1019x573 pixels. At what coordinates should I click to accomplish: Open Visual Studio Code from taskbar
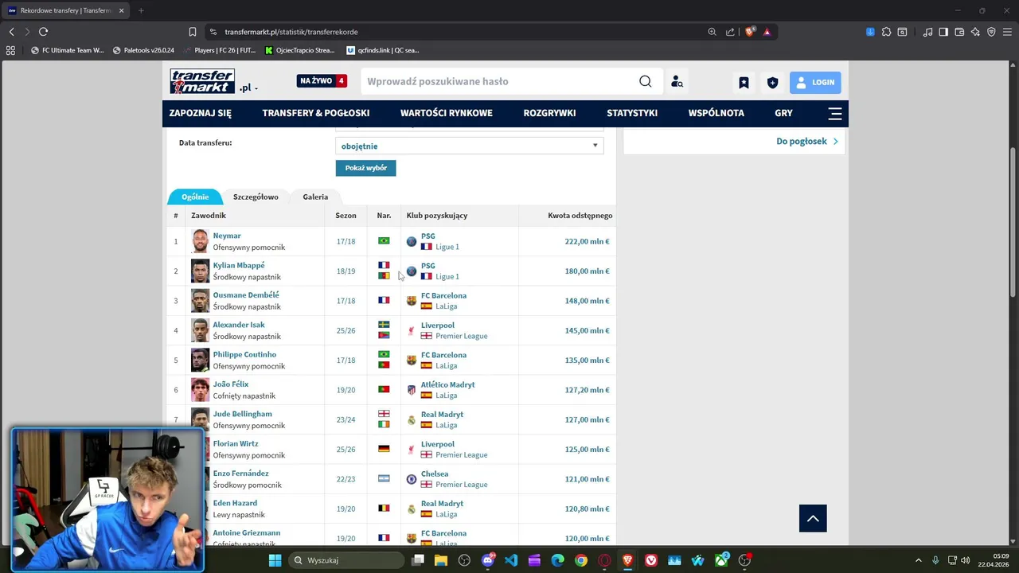coord(511,560)
